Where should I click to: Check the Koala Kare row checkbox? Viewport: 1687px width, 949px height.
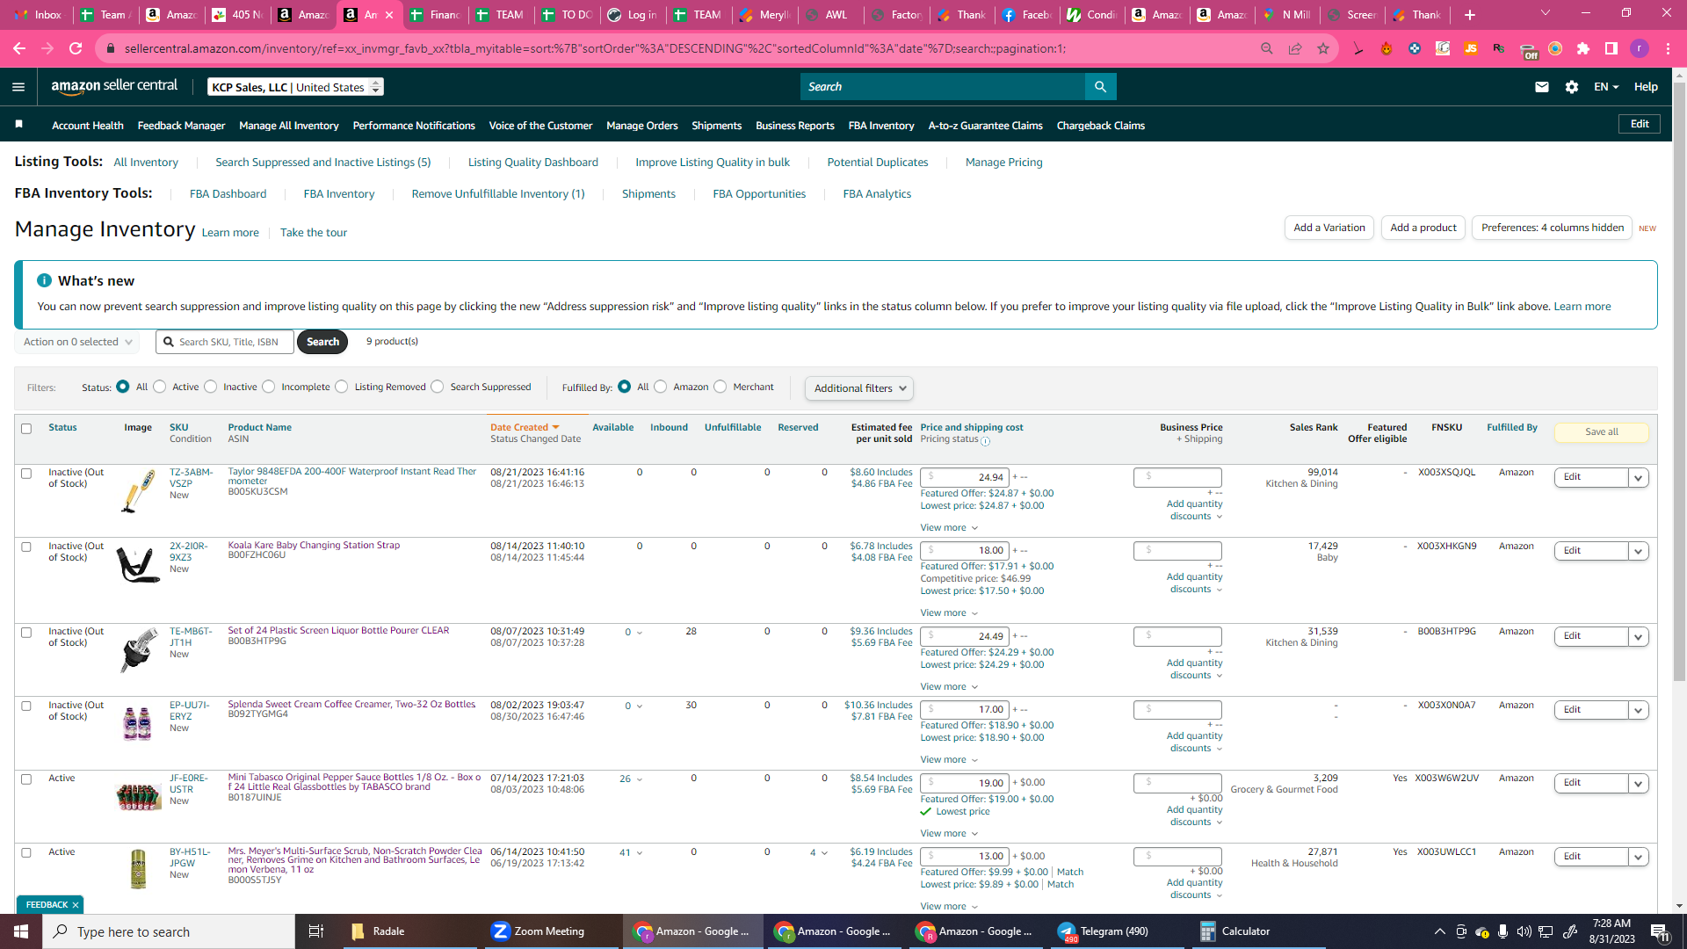point(26,547)
